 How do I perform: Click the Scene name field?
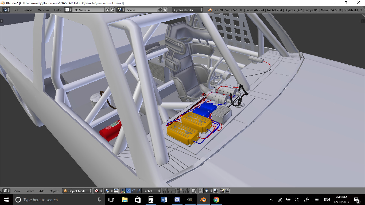[x=141, y=10]
